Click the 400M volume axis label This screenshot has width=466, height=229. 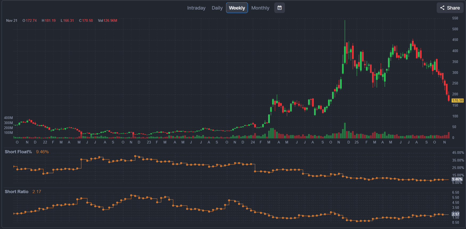[x=8, y=118]
